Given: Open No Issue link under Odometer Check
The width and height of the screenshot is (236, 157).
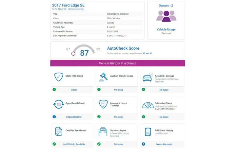Looking at the screenshot, I should point(164,117).
